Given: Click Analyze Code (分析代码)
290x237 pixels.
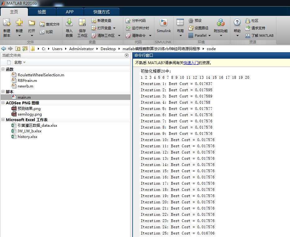Looking at the screenshot, I should [x=136, y=21].
